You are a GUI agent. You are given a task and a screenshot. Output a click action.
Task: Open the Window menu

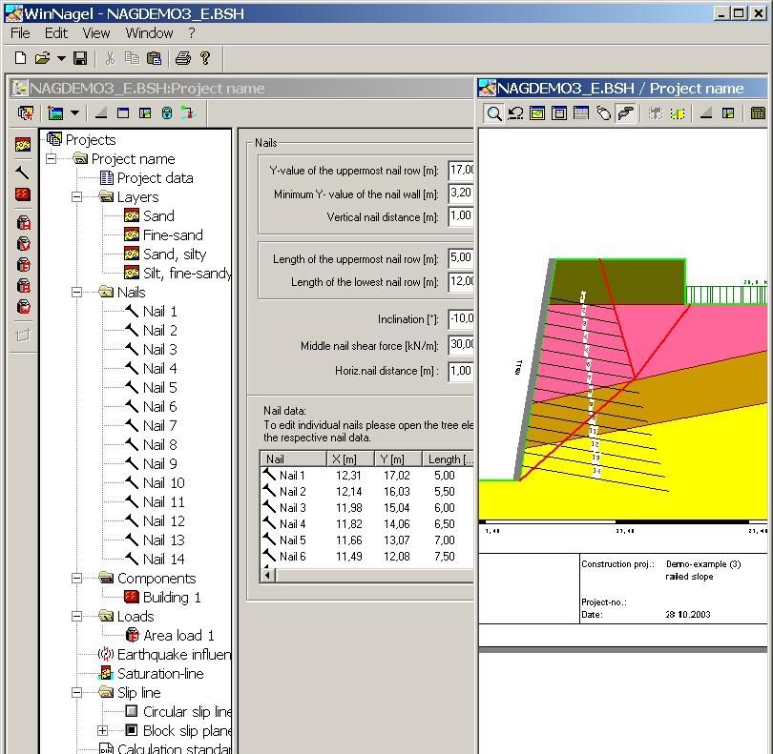[x=149, y=32]
